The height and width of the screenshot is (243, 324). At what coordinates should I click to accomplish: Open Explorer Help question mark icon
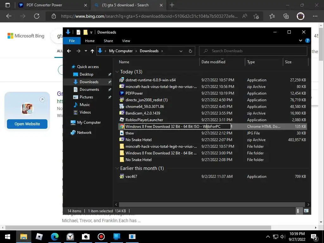click(307, 41)
